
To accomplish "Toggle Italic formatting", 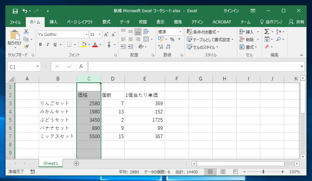I will pos(48,45).
